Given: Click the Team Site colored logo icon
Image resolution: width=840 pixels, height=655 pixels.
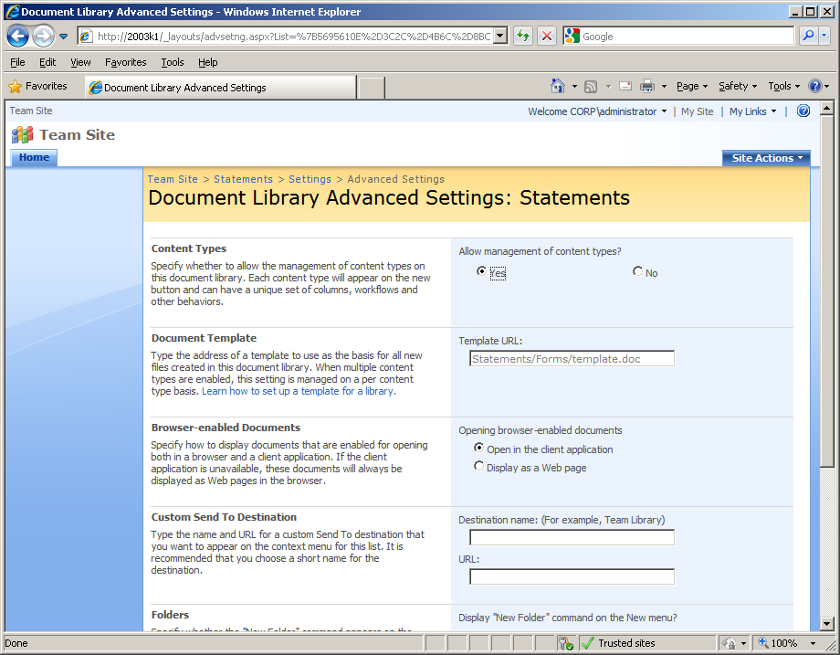Looking at the screenshot, I should pos(21,134).
